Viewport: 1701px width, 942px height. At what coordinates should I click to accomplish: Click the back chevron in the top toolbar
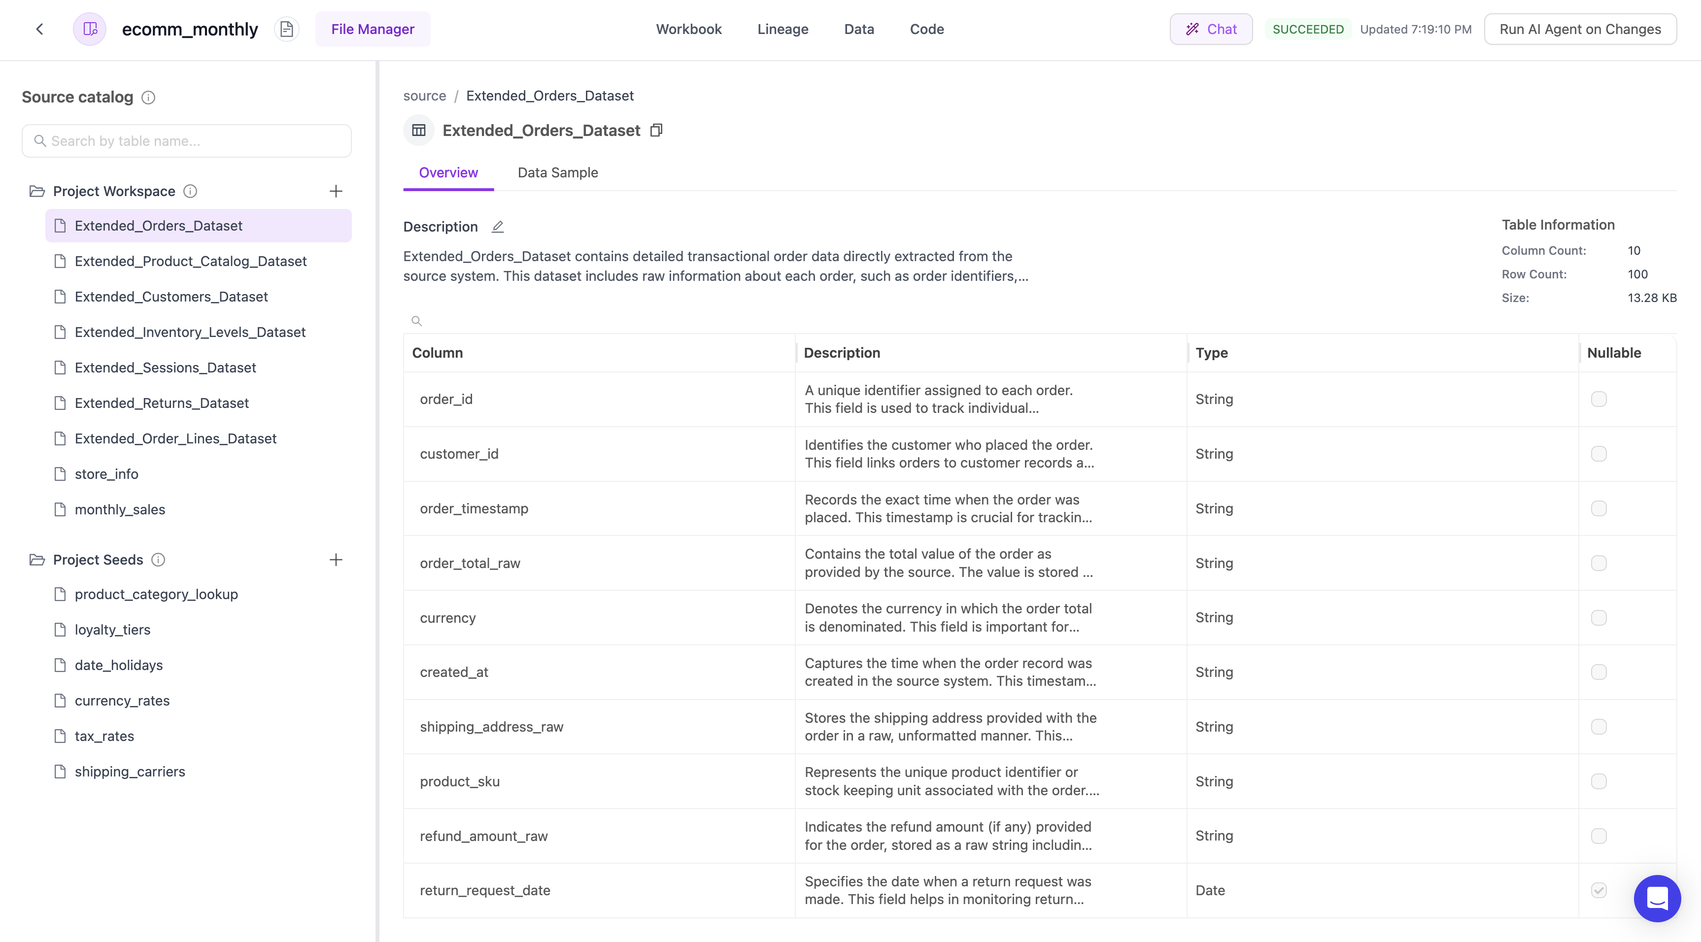39,29
